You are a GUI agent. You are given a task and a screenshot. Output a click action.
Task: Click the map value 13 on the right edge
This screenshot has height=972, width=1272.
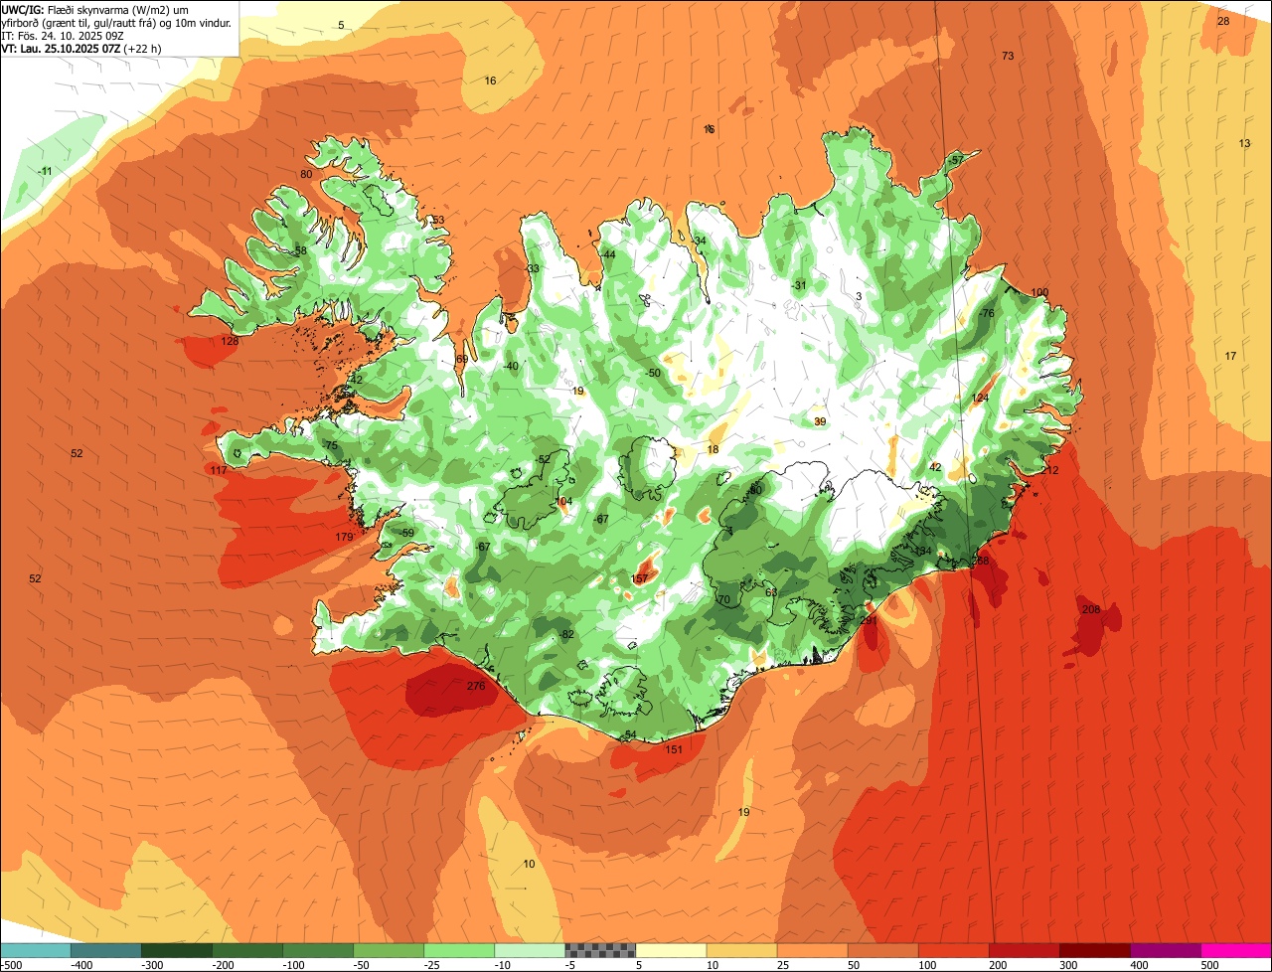(x=1244, y=144)
